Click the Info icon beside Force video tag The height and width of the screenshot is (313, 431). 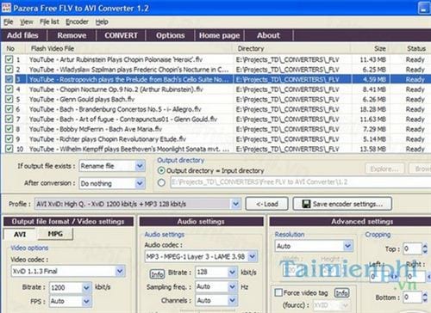point(342,292)
